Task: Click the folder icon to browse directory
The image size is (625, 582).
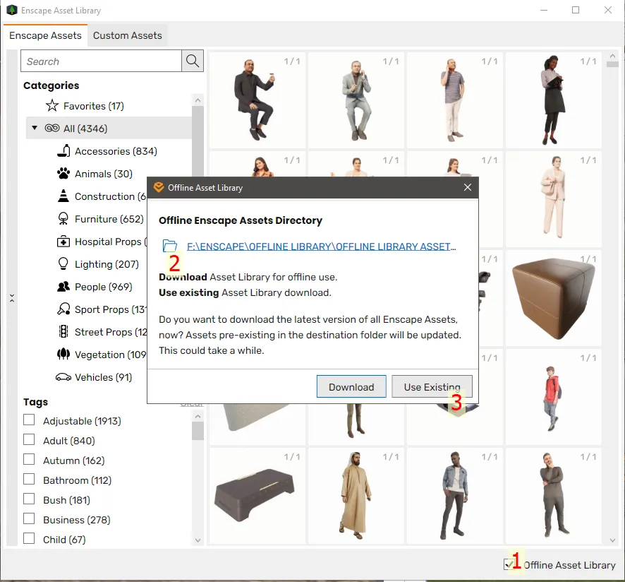Action: 170,246
